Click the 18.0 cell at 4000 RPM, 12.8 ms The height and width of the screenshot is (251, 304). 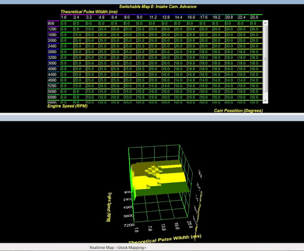coord(168,69)
